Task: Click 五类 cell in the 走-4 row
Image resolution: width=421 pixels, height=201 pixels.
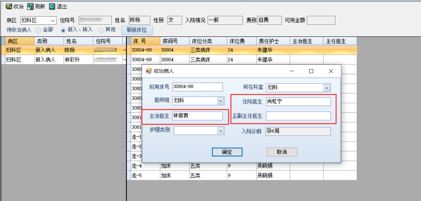Action: pos(208,166)
